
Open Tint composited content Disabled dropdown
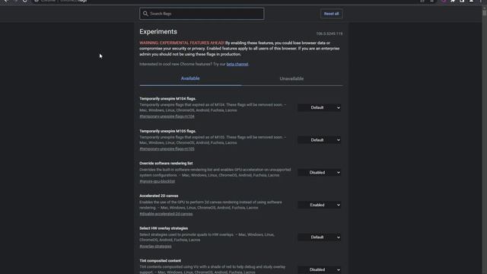320,269
